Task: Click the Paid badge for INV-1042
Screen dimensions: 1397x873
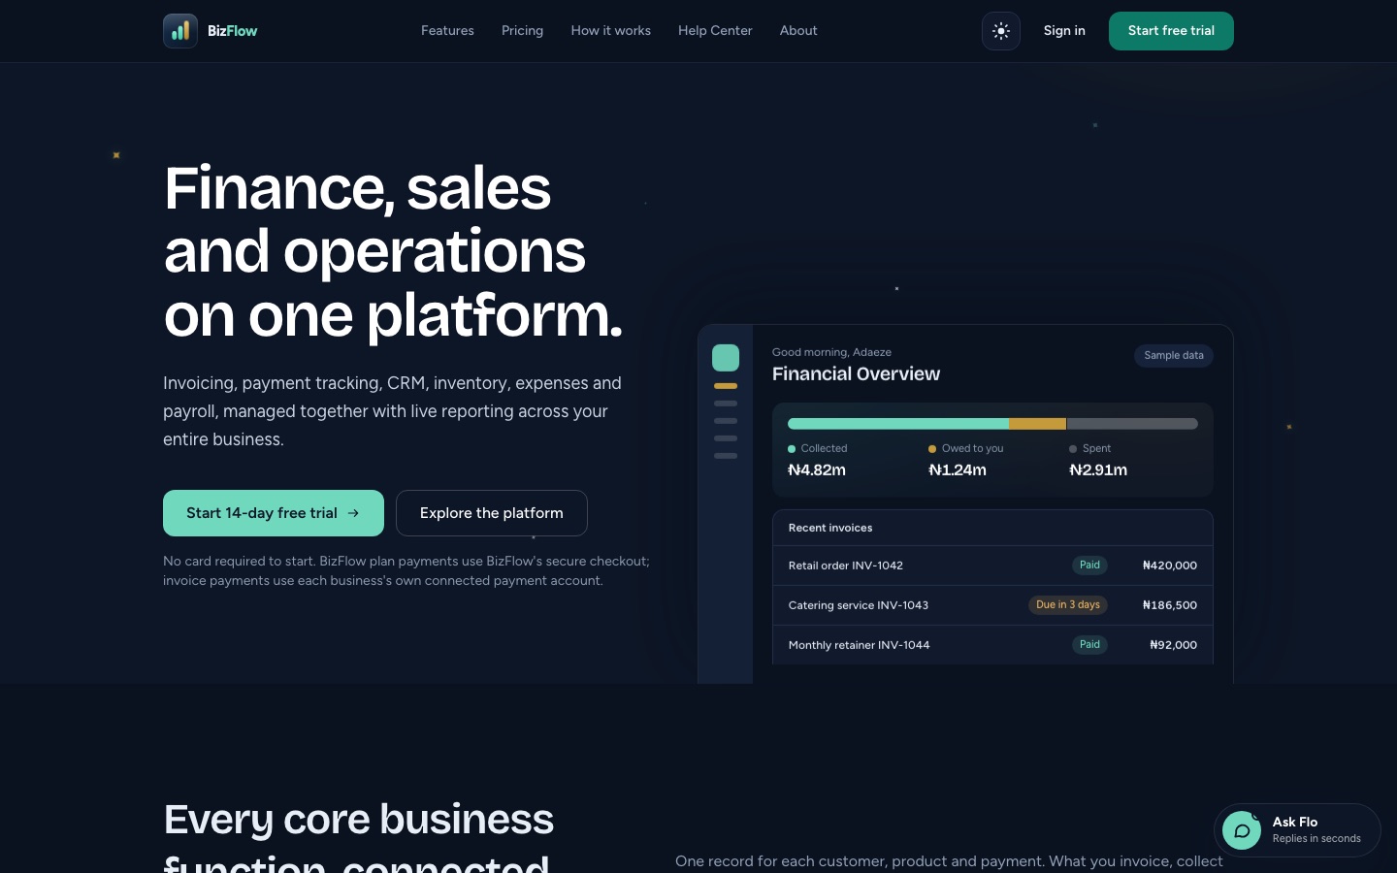Action: (x=1089, y=566)
